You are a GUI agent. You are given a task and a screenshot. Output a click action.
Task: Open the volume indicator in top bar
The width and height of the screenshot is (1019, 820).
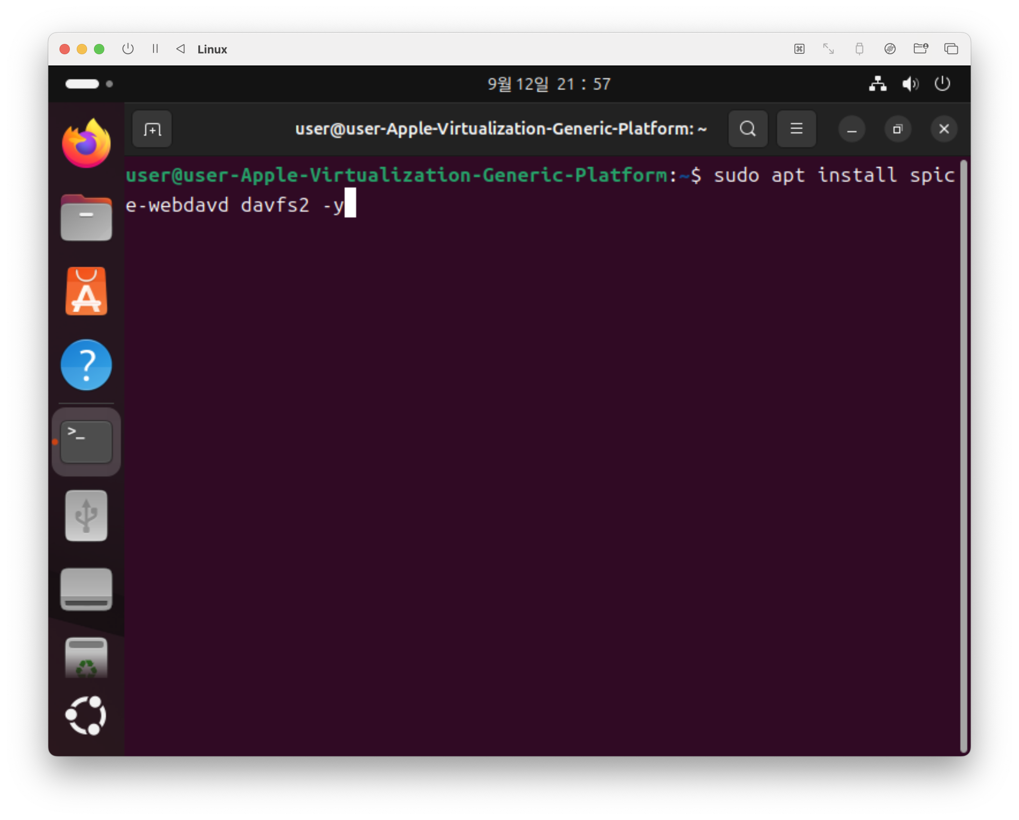pos(910,84)
